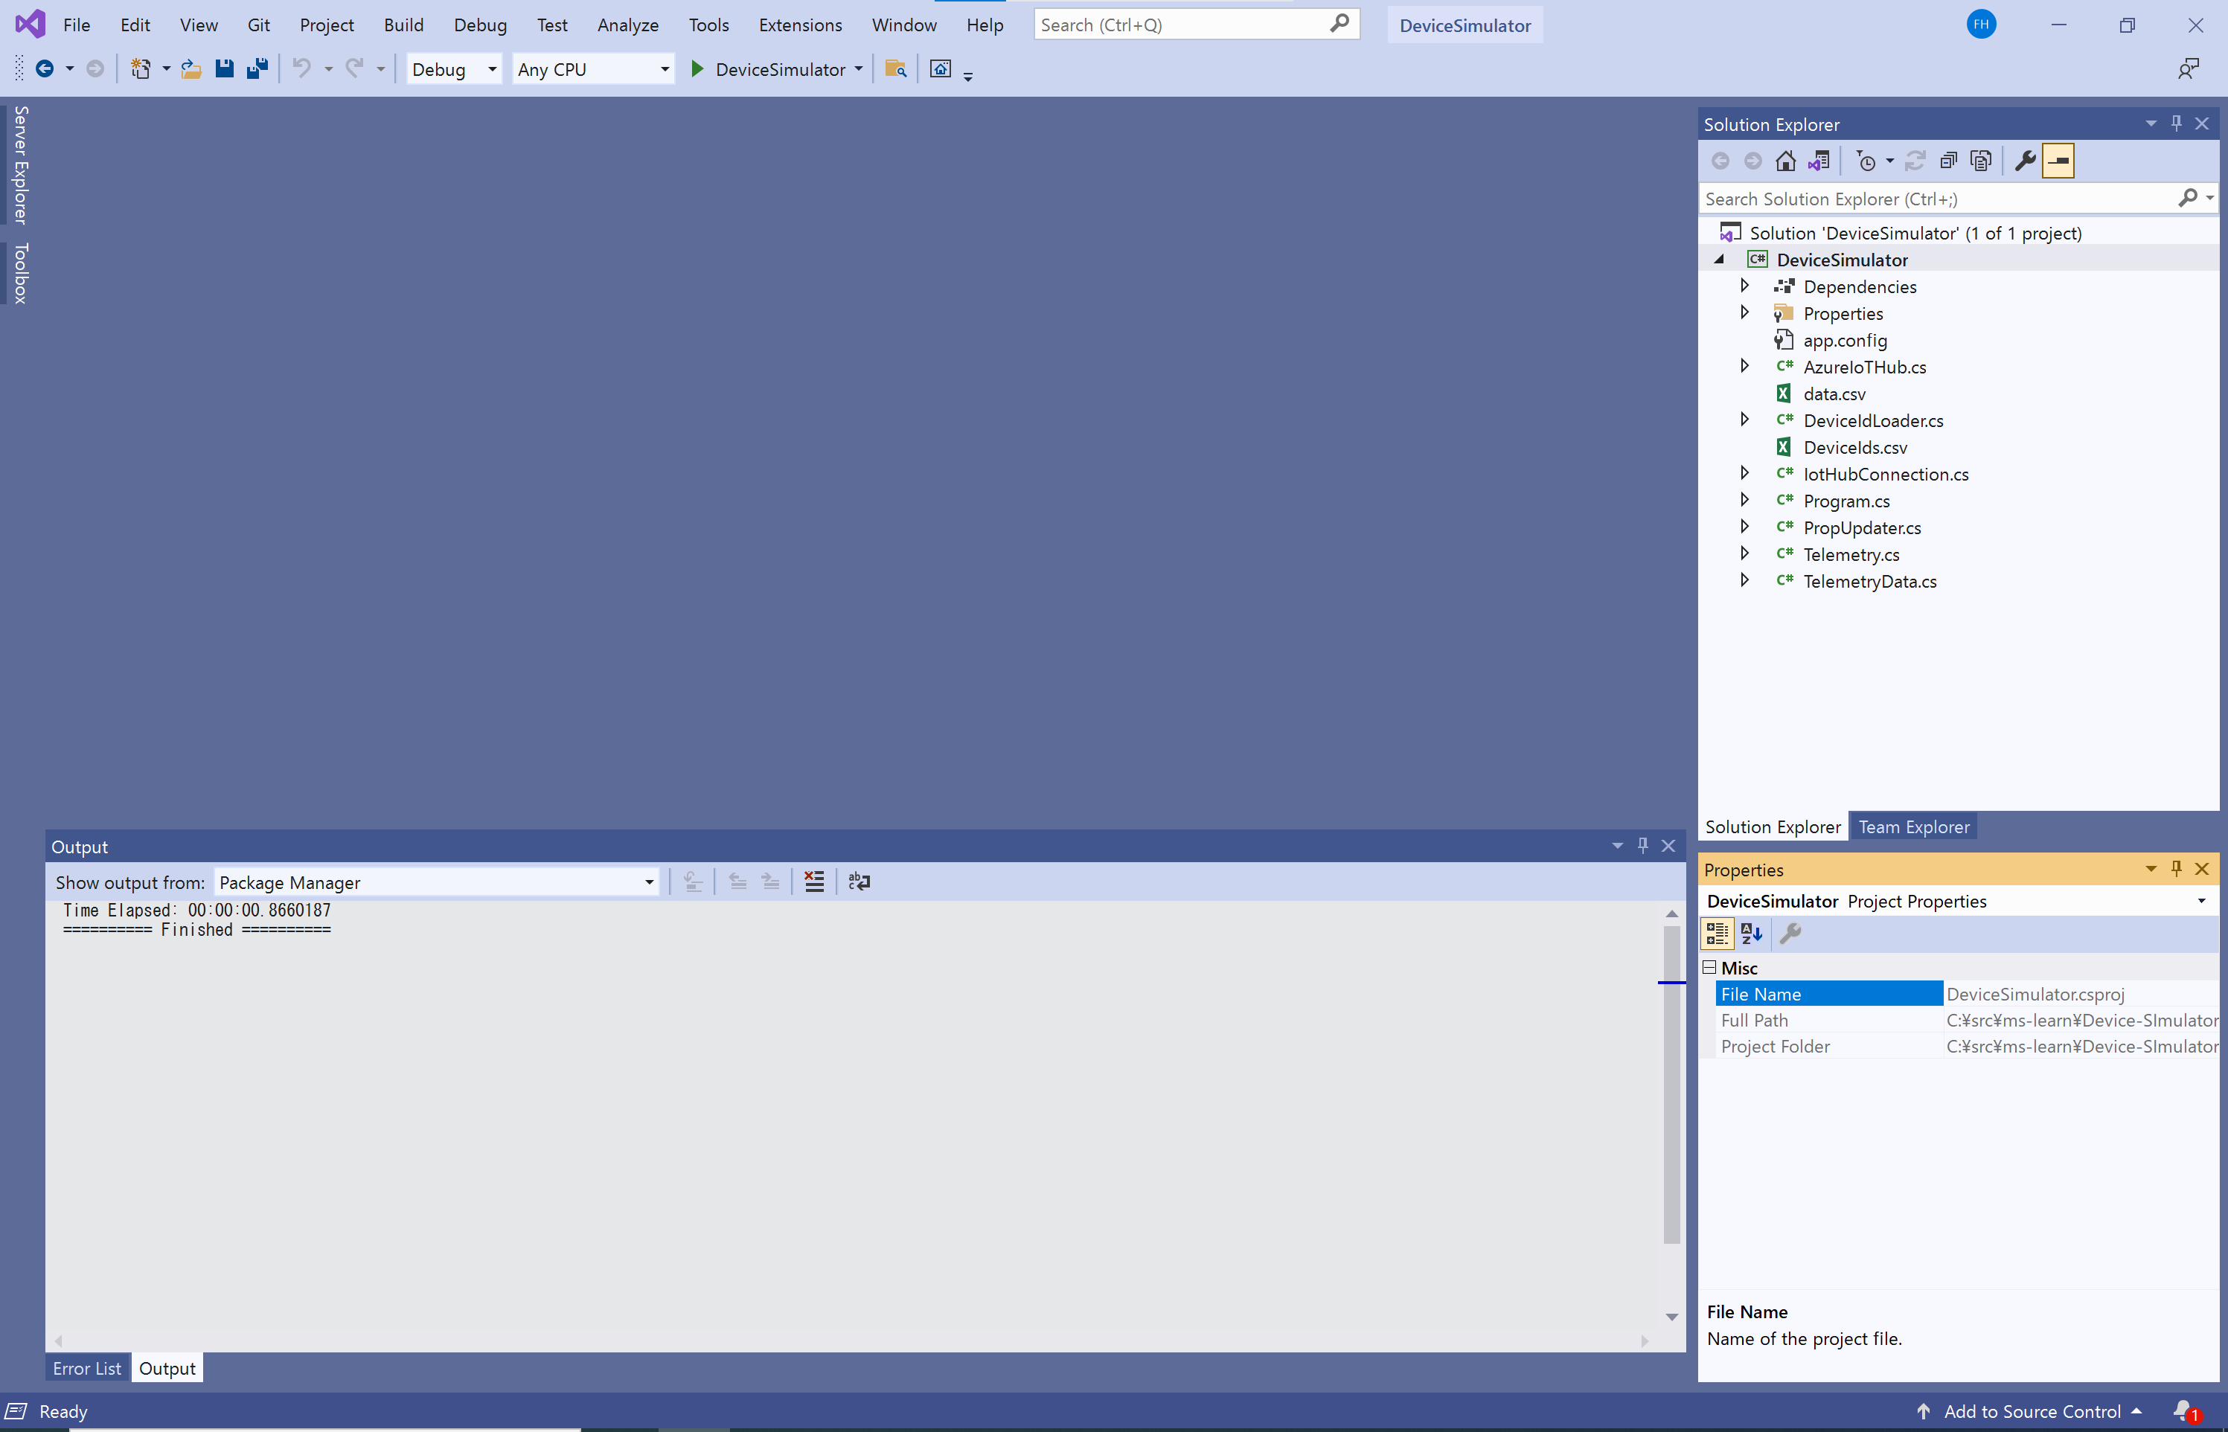
Task: Open the File menu
Action: pyautogui.click(x=77, y=25)
